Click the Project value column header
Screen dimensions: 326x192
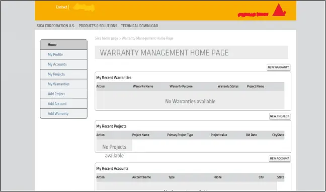[x=219, y=135]
